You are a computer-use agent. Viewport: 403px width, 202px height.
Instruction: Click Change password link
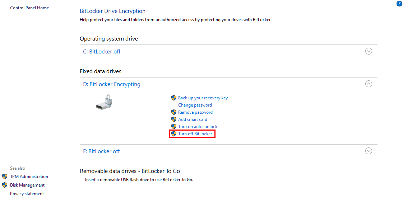pos(195,105)
